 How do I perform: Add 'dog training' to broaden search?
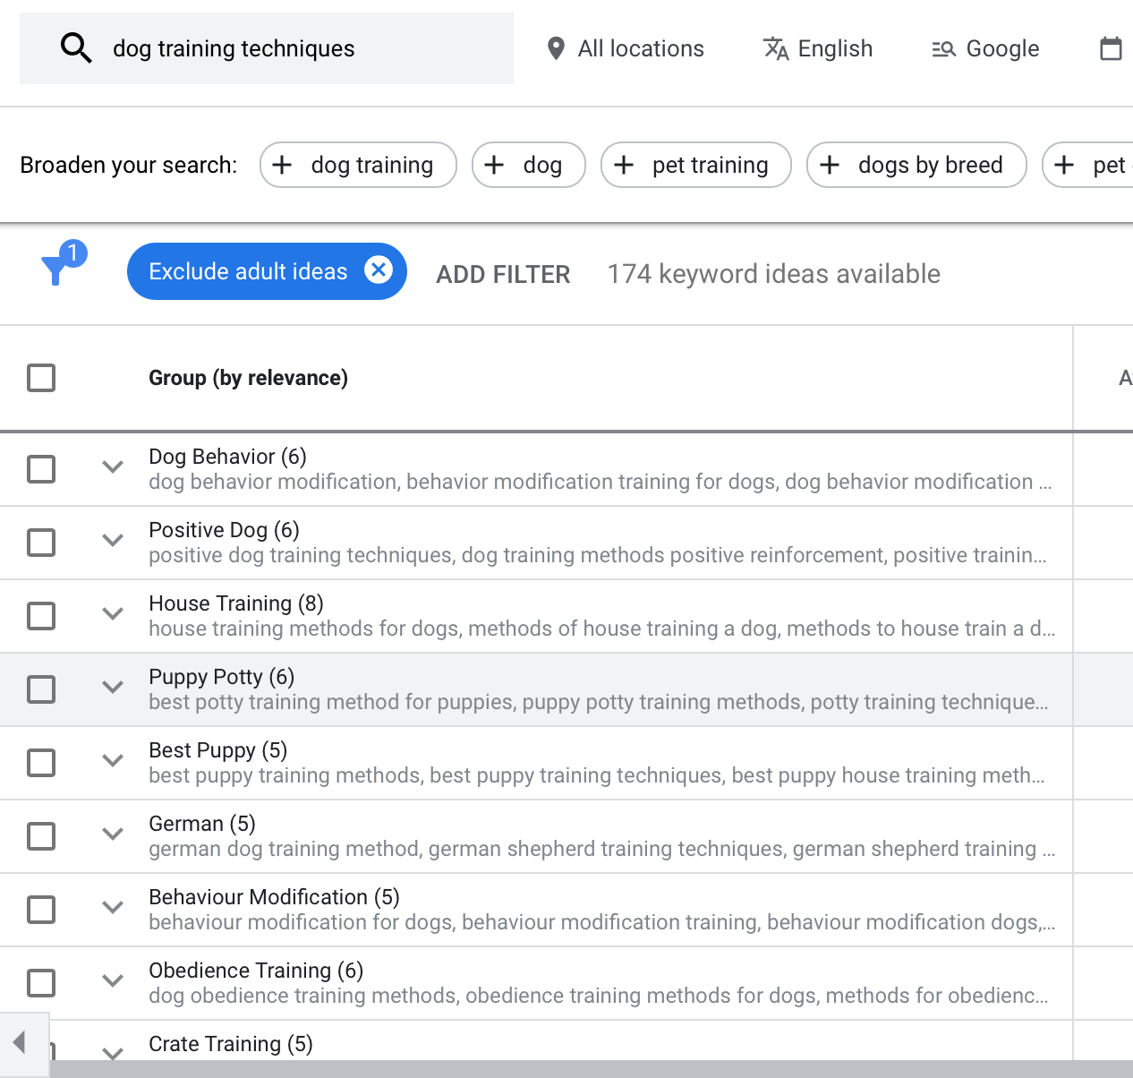click(x=358, y=165)
